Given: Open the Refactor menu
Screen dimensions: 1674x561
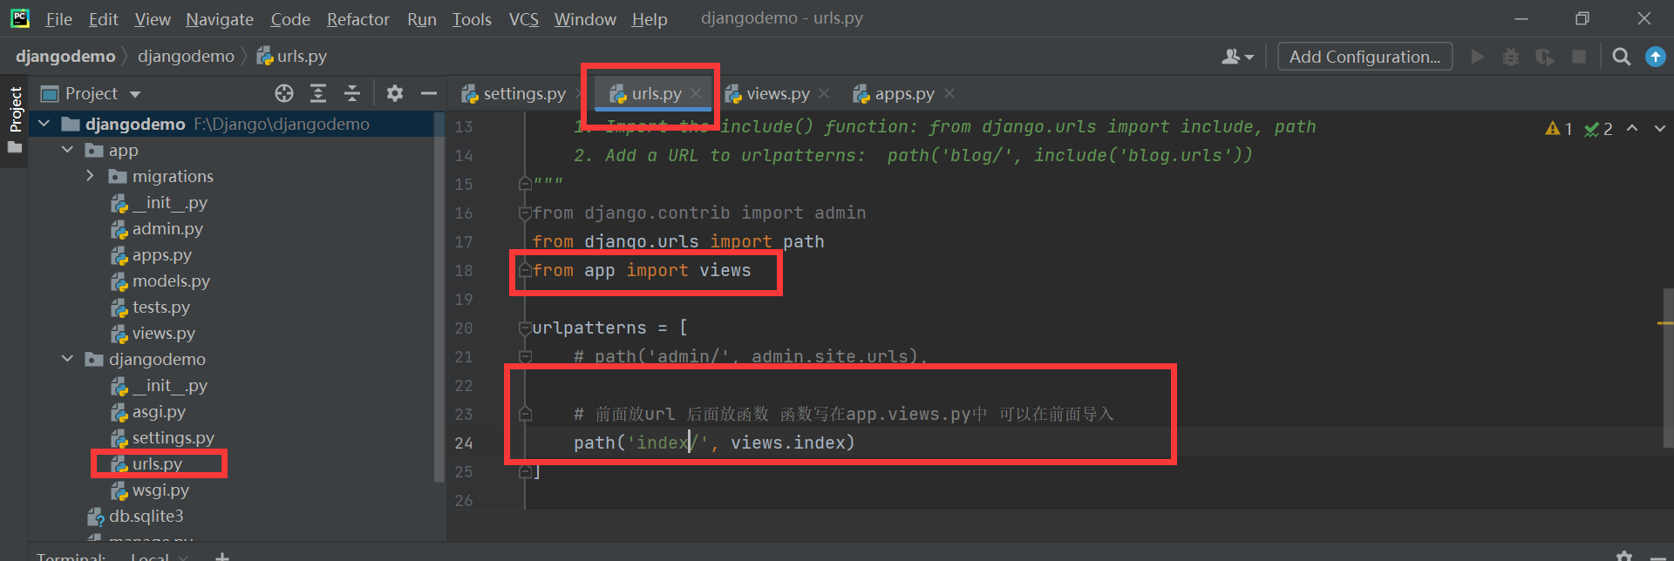Looking at the screenshot, I should (357, 19).
